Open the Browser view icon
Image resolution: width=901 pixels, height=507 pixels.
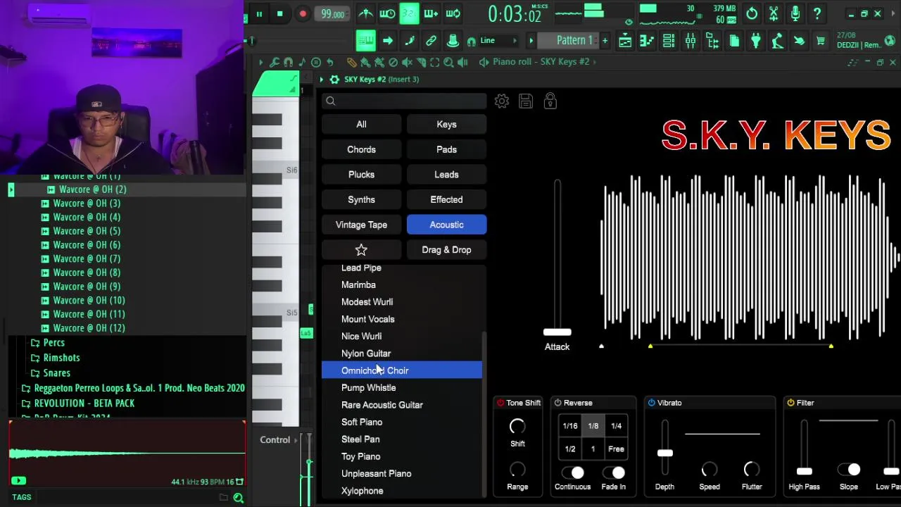pyautogui.click(x=712, y=41)
